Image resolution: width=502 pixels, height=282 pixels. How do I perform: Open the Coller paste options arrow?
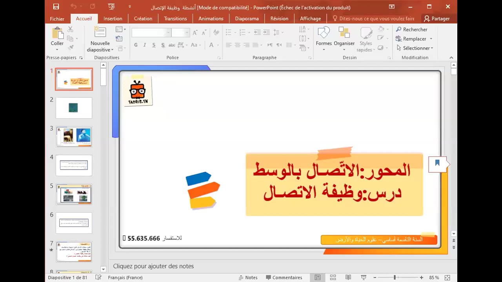click(57, 50)
